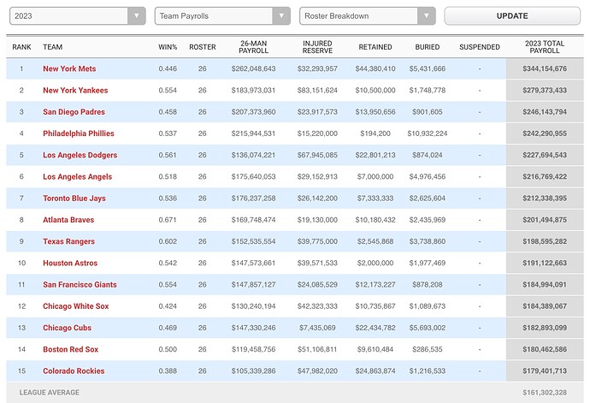Open the Toronto Blue Jays link
Screen dimensions: 590x403
(x=74, y=199)
